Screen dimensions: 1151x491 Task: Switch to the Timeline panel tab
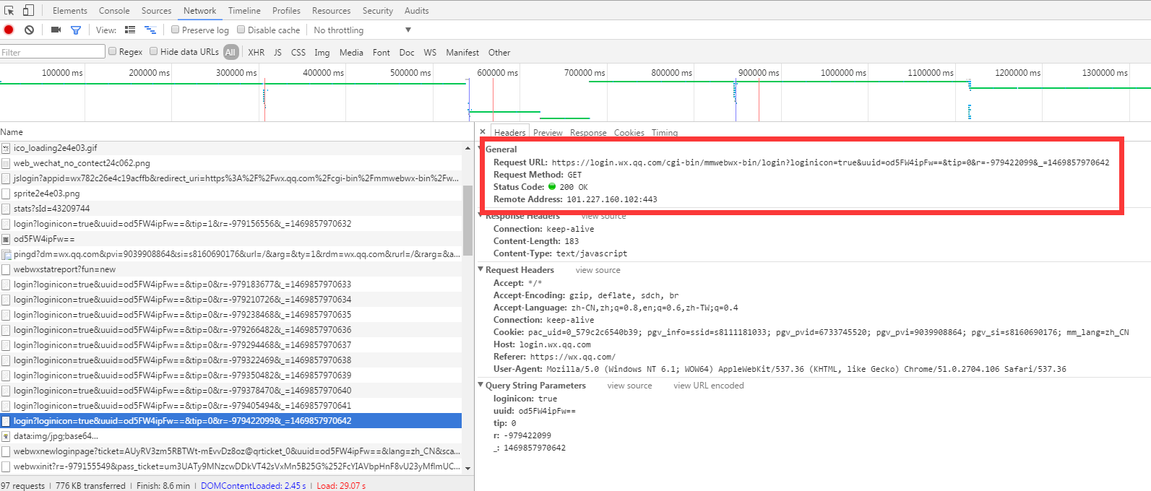click(244, 10)
